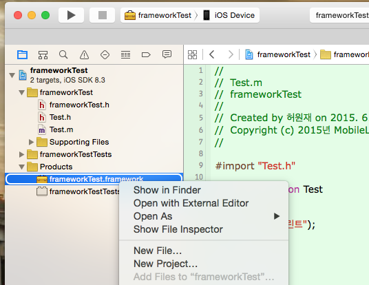Screen dimensions: 369x285
Task: Click frameworkTest project in jump bar
Action: pos(278,54)
